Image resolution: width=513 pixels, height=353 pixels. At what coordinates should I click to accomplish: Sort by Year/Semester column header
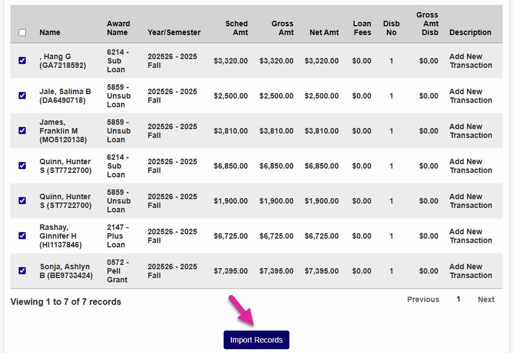point(174,32)
